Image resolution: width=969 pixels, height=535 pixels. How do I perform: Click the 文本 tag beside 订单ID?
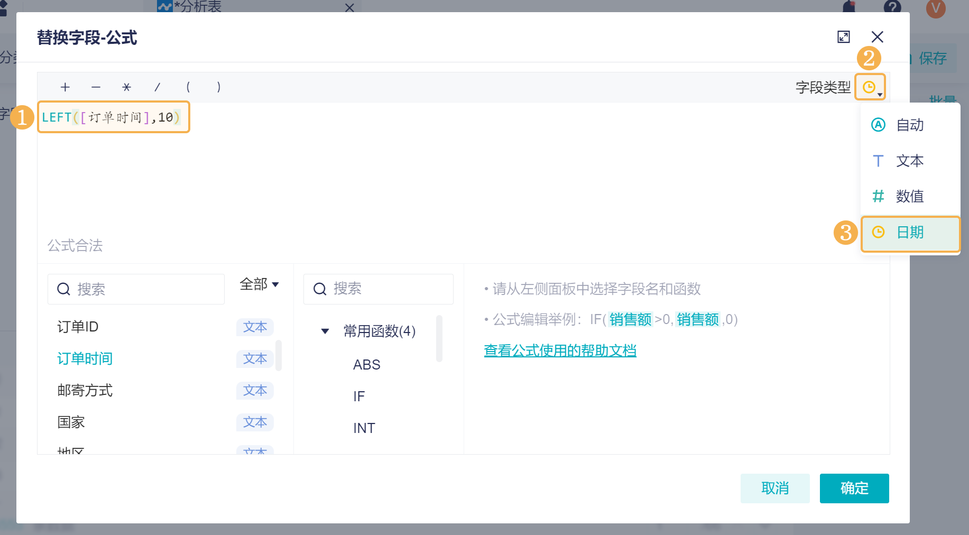[x=255, y=327]
